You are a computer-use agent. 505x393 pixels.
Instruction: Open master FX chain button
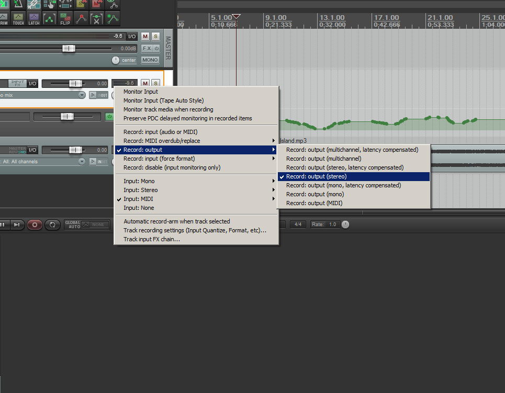click(147, 48)
